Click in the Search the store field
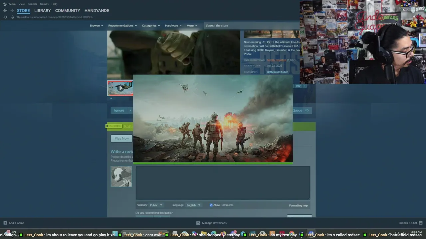 (x=252, y=26)
